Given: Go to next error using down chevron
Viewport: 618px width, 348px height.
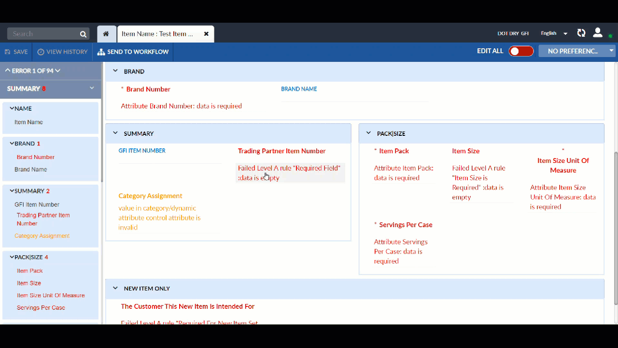Looking at the screenshot, I should (x=58, y=71).
